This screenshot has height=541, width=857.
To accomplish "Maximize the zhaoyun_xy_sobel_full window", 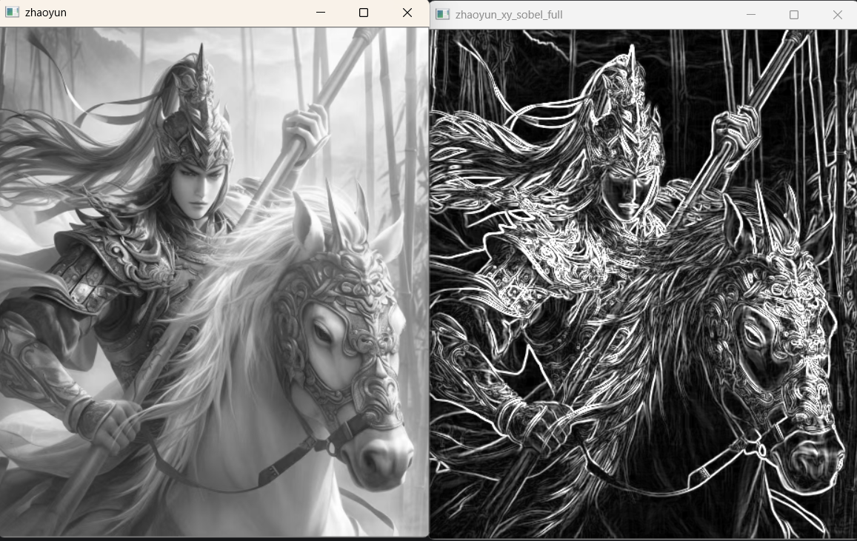I will [794, 15].
